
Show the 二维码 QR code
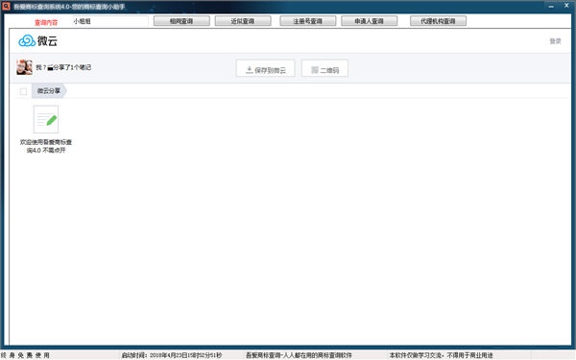[324, 68]
